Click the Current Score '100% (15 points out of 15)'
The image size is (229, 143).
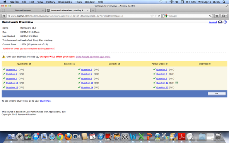point(34,44)
